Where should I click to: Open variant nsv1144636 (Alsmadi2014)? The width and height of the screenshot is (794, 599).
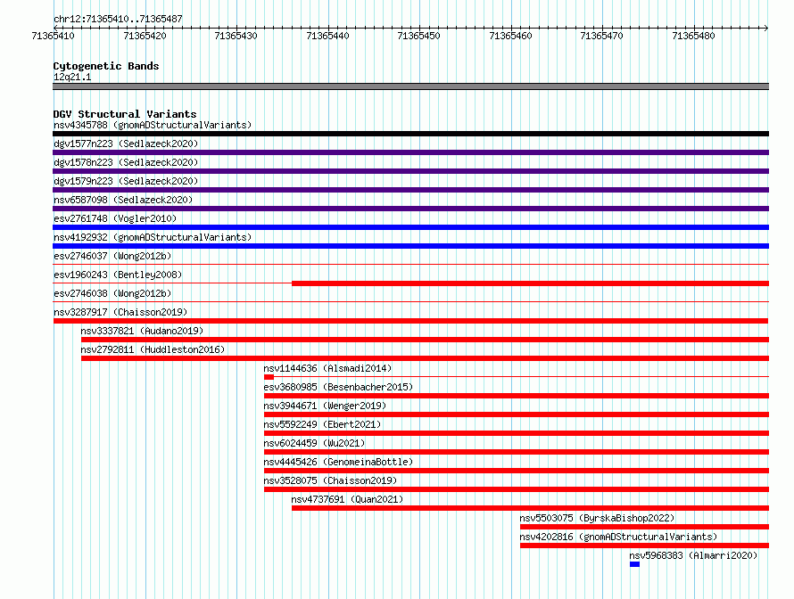327,368
